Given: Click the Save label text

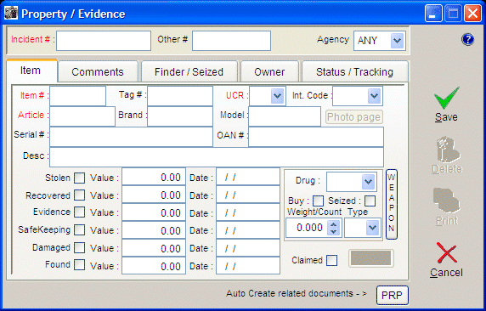Looking at the screenshot, I should point(446,117).
